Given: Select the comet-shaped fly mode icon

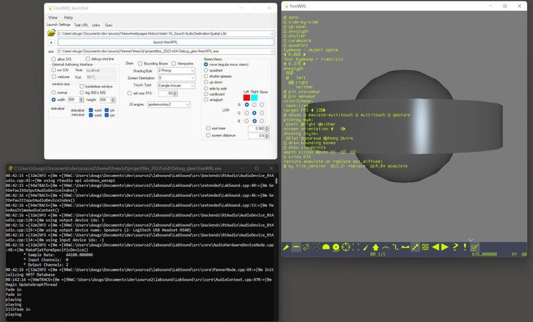Looking at the screenshot, I should (306, 247).
